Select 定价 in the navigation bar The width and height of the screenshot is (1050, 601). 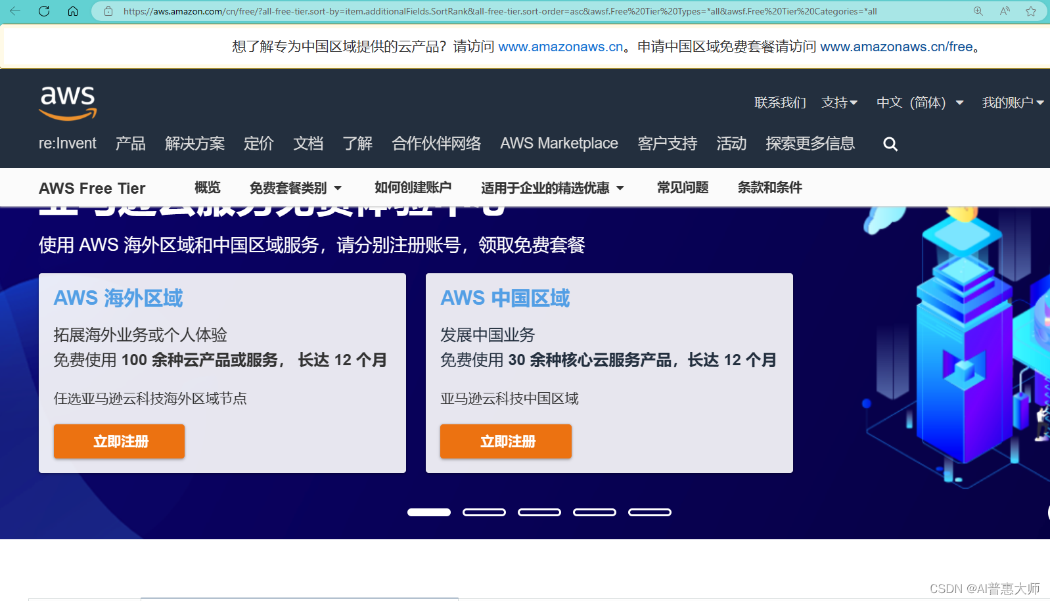tap(259, 143)
